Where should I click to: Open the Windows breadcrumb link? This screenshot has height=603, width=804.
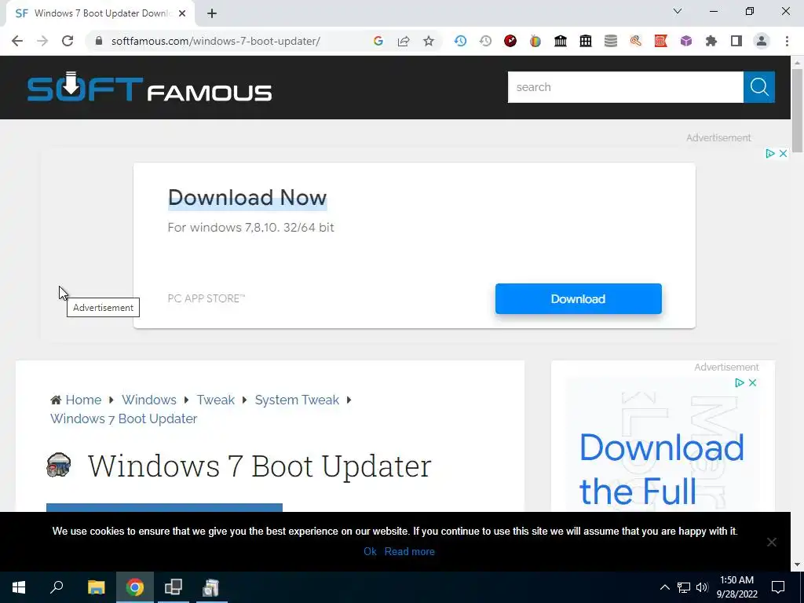[x=148, y=400]
